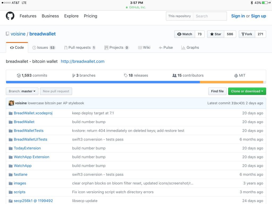Open the Pull requests tab
Screen dimensions: 272x204
pyautogui.click(x=80, y=48)
